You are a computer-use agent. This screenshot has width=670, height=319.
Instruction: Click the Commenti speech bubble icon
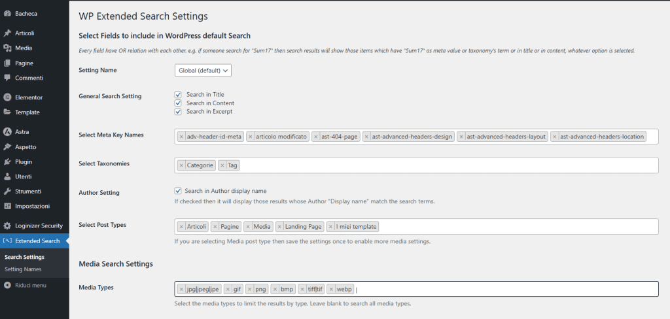coord(7,78)
